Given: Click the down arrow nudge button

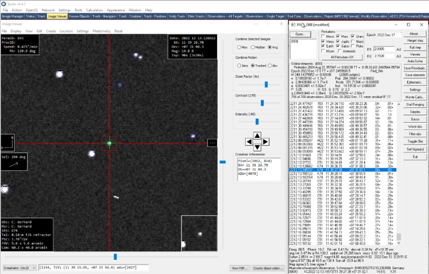Looking at the screenshot, I should click(257, 147).
